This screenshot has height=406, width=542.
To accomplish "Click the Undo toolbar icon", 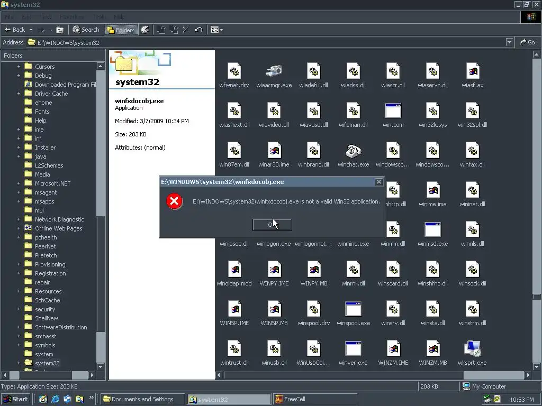I will coord(198,30).
